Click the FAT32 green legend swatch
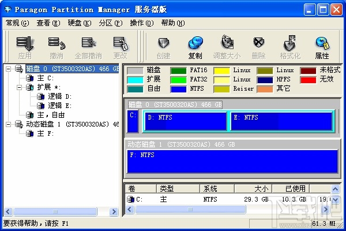 178,80
